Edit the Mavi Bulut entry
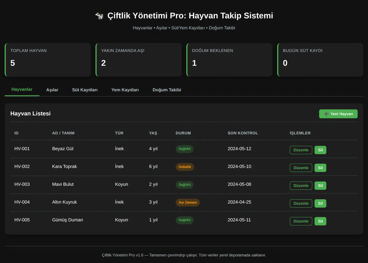This screenshot has height=263, width=368. (301, 186)
